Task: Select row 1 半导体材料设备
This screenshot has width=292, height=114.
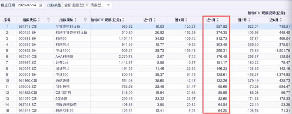Action: click(x=146, y=27)
